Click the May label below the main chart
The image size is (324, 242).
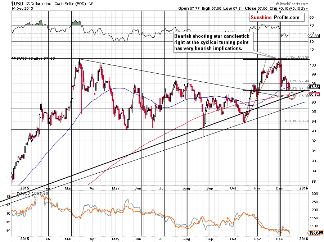tap(116, 188)
